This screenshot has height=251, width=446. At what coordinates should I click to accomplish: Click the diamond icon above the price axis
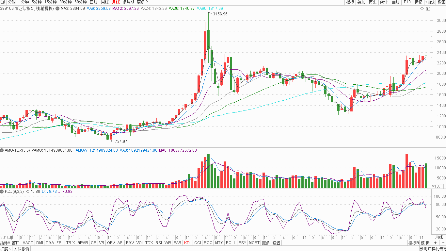click(x=422, y=8)
